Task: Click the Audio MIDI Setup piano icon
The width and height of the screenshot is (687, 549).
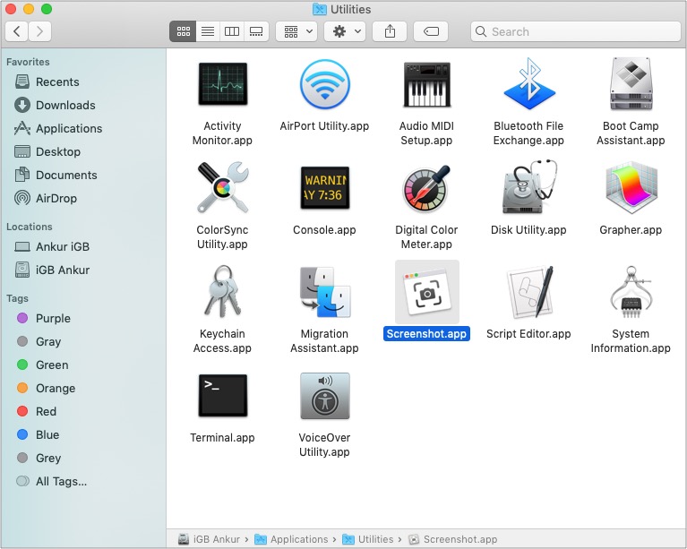Action: (x=426, y=85)
